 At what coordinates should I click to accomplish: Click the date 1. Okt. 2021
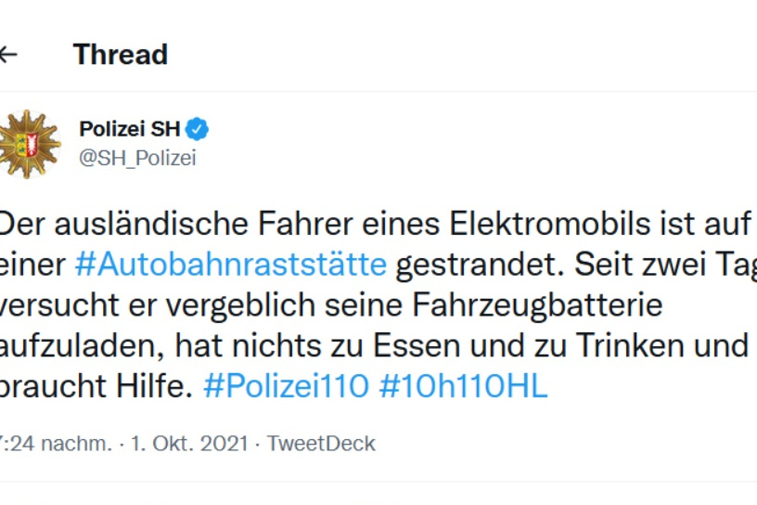187,444
